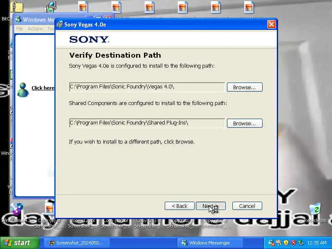
Task: Switch to the Screenshot_2024050 taskbar item
Action: (x=77, y=243)
